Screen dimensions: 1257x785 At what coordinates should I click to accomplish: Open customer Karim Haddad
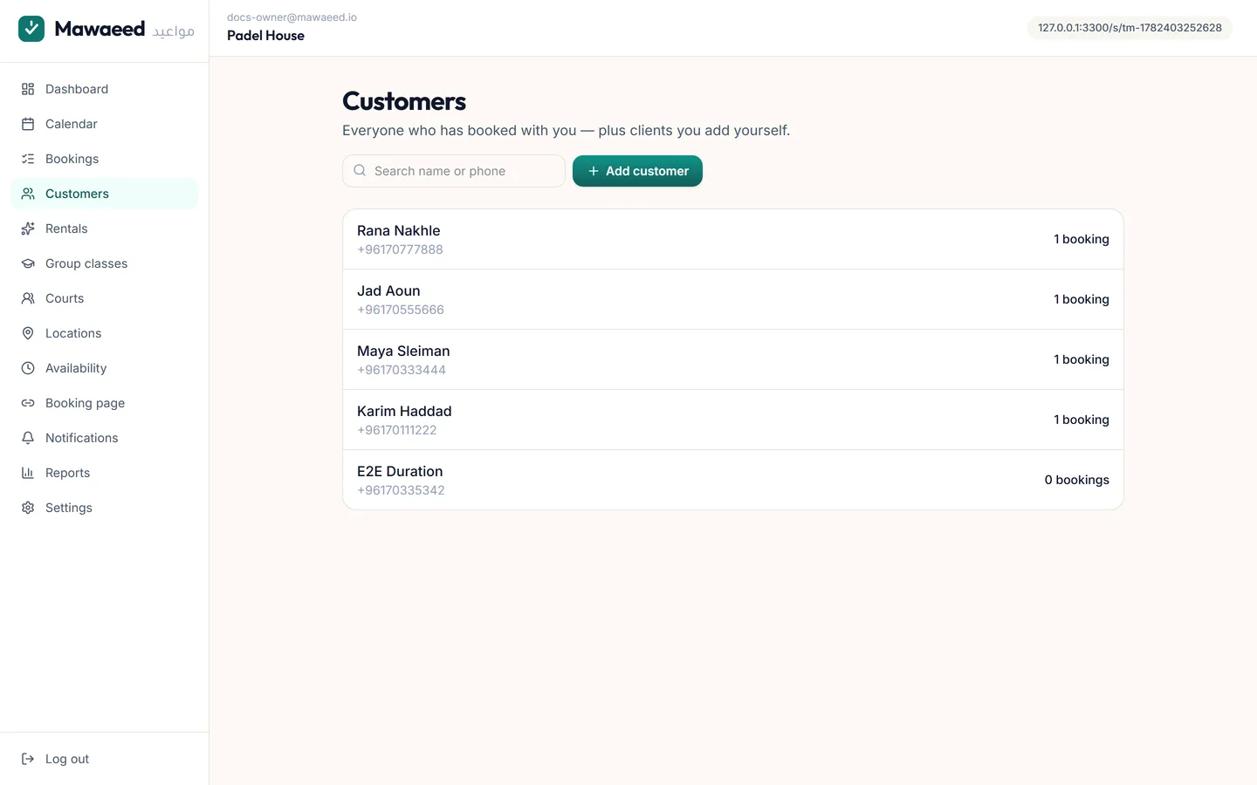pos(733,420)
